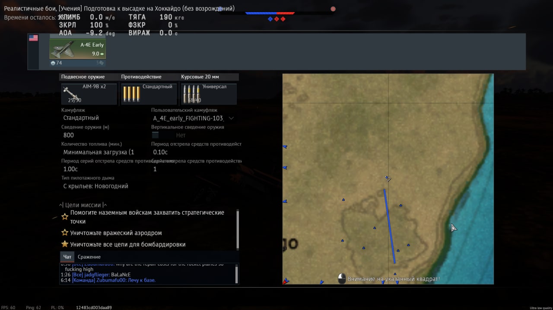This screenshot has width=553, height=310.
Task: Click blue team ticket bar at top
Action: click(x=261, y=13)
